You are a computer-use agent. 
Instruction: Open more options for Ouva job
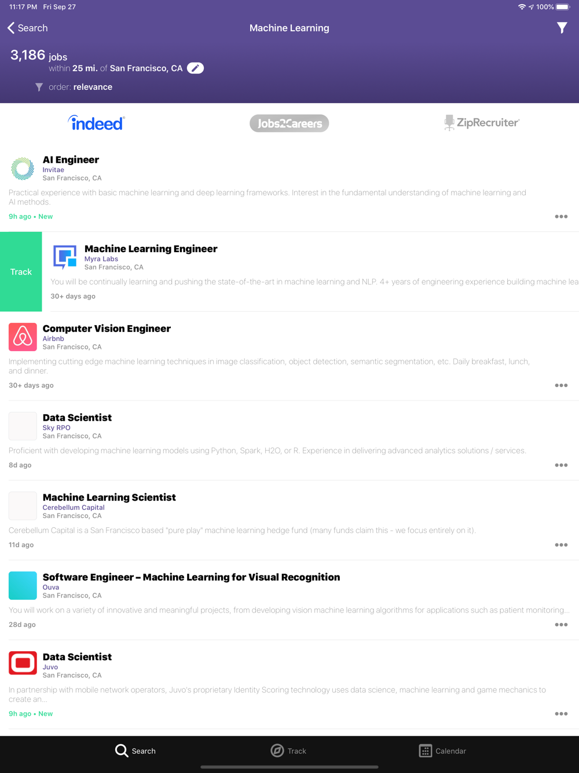click(561, 625)
